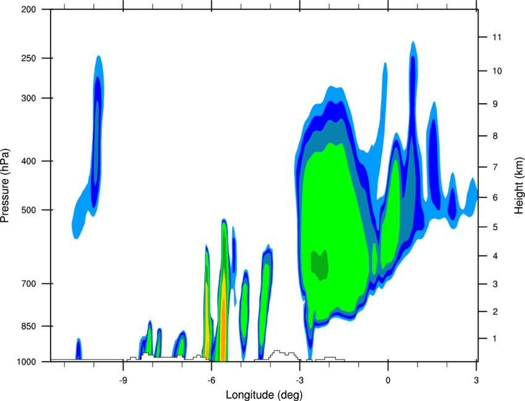Click the -9 longitude tick label

click(123, 380)
